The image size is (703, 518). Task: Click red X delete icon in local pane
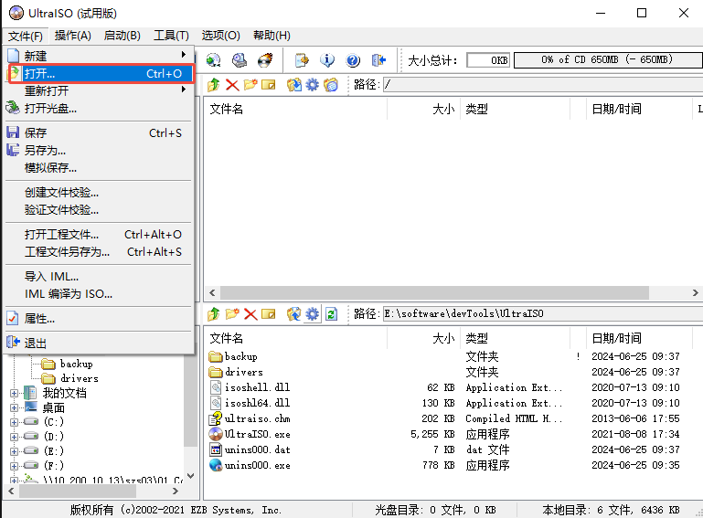tap(250, 314)
